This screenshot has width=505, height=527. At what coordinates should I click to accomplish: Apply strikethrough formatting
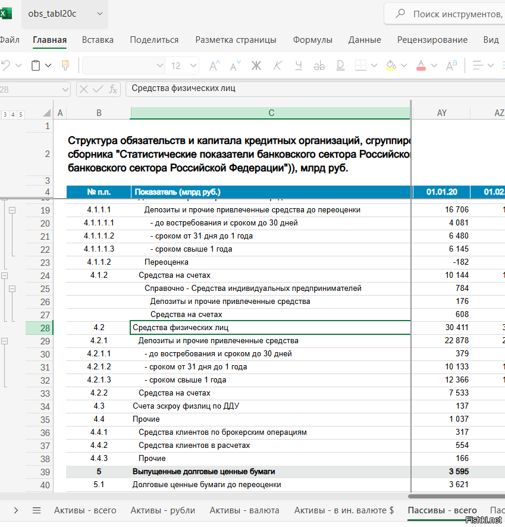coord(318,65)
